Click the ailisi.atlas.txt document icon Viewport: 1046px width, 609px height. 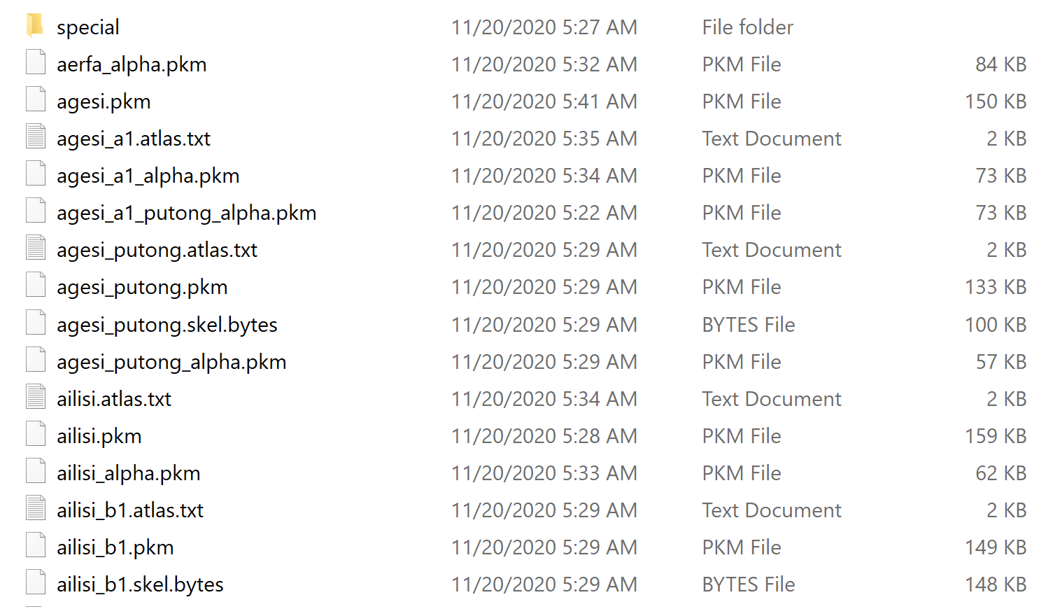point(36,397)
